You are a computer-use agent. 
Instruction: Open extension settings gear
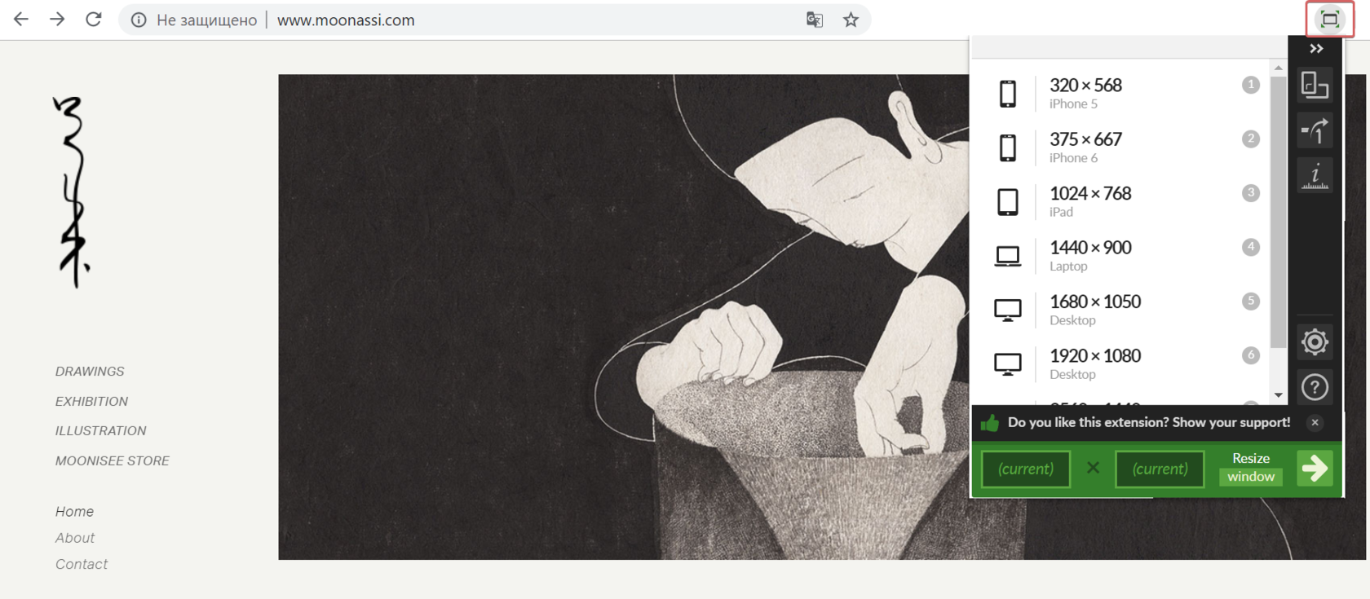[x=1315, y=341]
